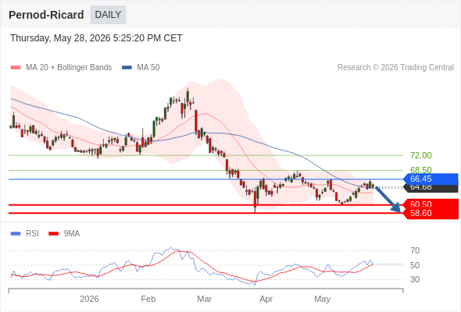Click the timestamp Thursday, May 28, 2026

[96, 38]
